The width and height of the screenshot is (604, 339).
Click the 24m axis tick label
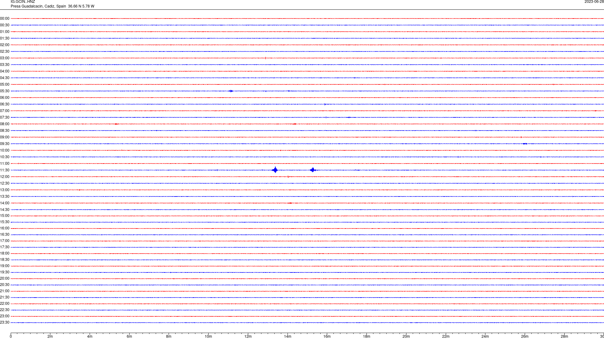click(x=485, y=336)
